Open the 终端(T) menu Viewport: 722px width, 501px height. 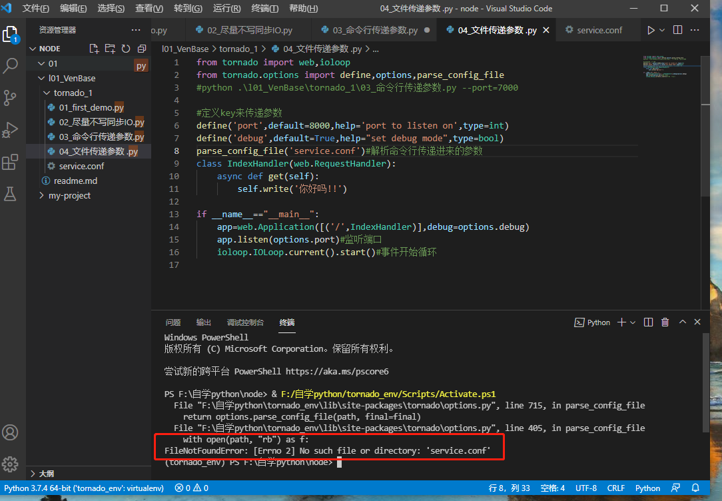point(265,8)
